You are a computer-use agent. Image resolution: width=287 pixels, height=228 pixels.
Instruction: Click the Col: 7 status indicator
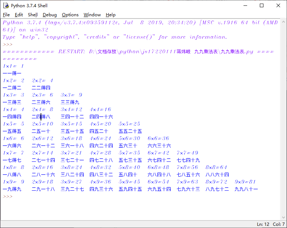tap(279, 224)
